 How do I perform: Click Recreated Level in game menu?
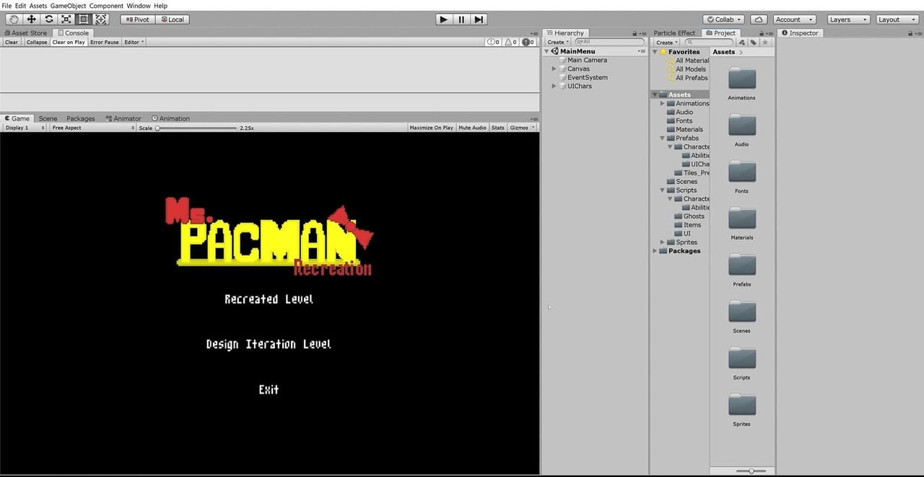269,299
